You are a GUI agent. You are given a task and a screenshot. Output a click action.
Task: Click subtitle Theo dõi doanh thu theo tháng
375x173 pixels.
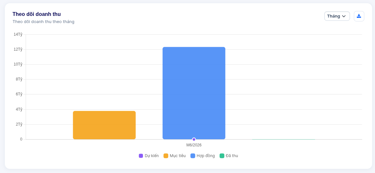[x=44, y=22]
